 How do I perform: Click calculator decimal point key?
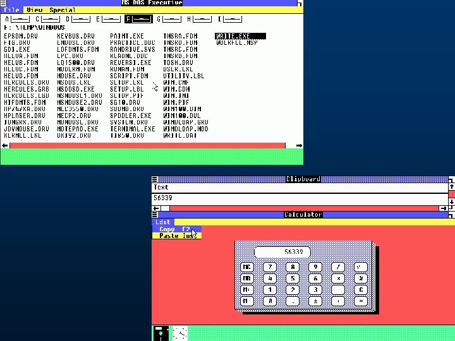click(x=293, y=301)
